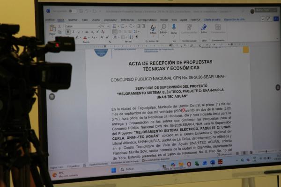Click the Save icon in title bar
This screenshot has height=187, width=281.
point(81,11)
